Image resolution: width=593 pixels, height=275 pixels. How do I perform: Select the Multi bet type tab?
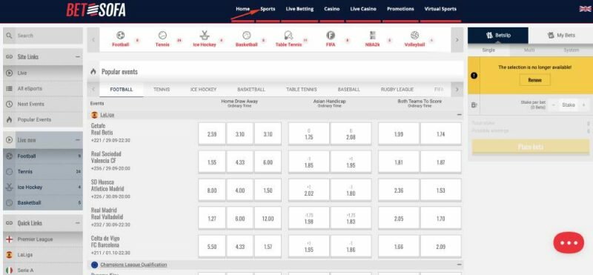point(529,50)
